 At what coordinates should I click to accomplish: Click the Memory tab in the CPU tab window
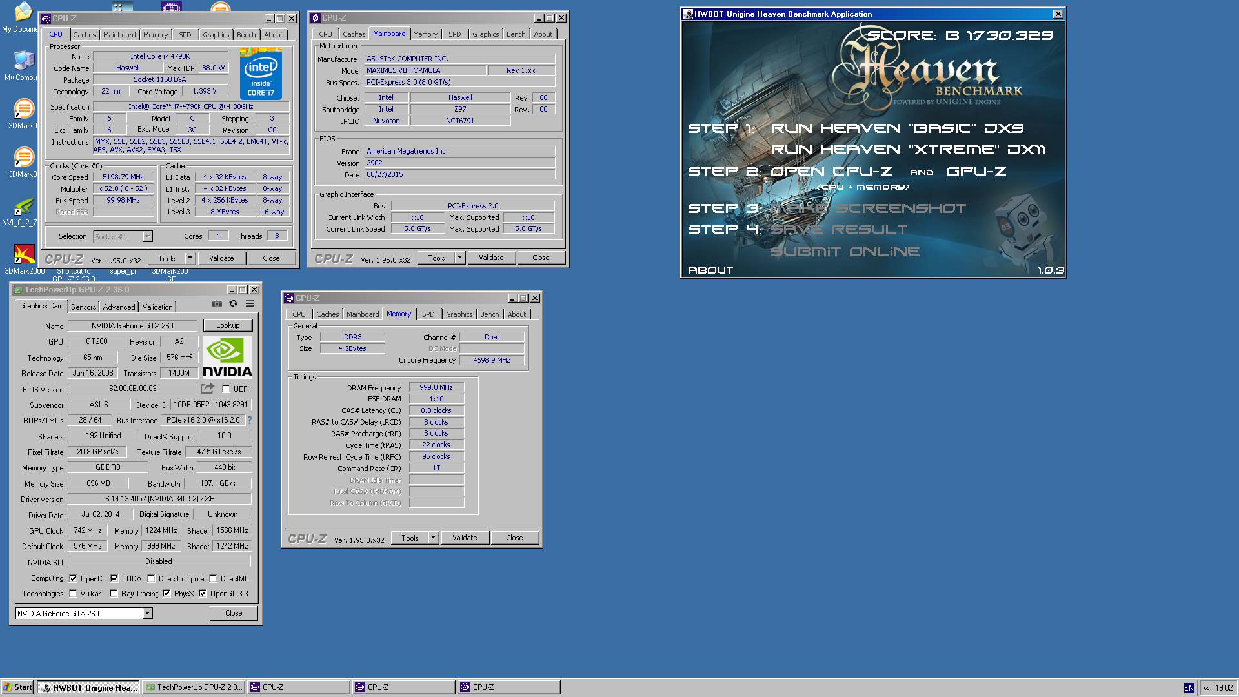[x=155, y=35]
